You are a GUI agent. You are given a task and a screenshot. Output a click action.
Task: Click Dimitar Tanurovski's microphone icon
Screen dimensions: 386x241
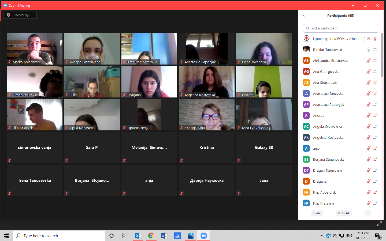[369, 50]
